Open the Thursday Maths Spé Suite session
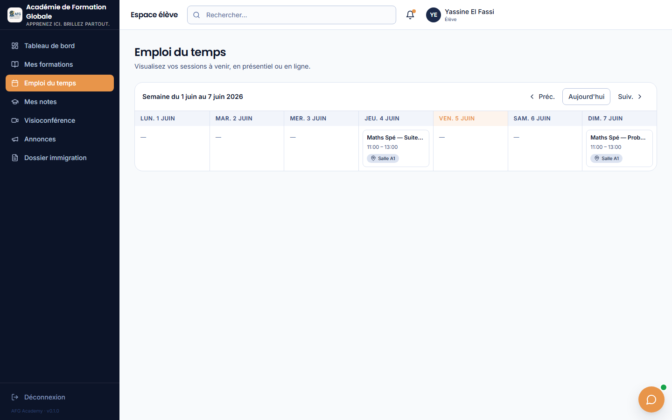This screenshot has height=420, width=672. (396, 148)
